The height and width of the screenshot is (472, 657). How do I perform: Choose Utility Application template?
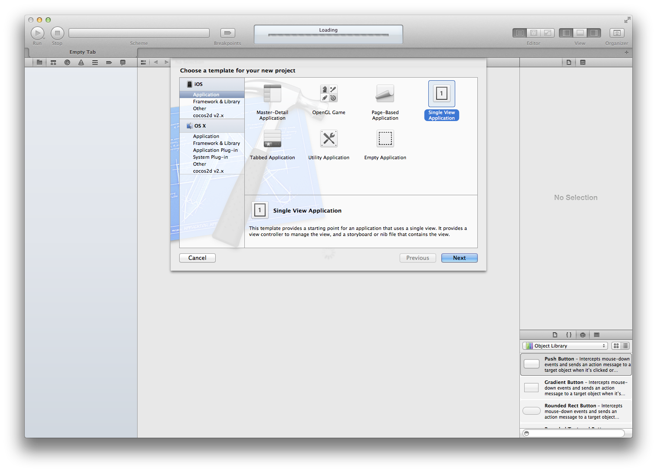coord(329,145)
